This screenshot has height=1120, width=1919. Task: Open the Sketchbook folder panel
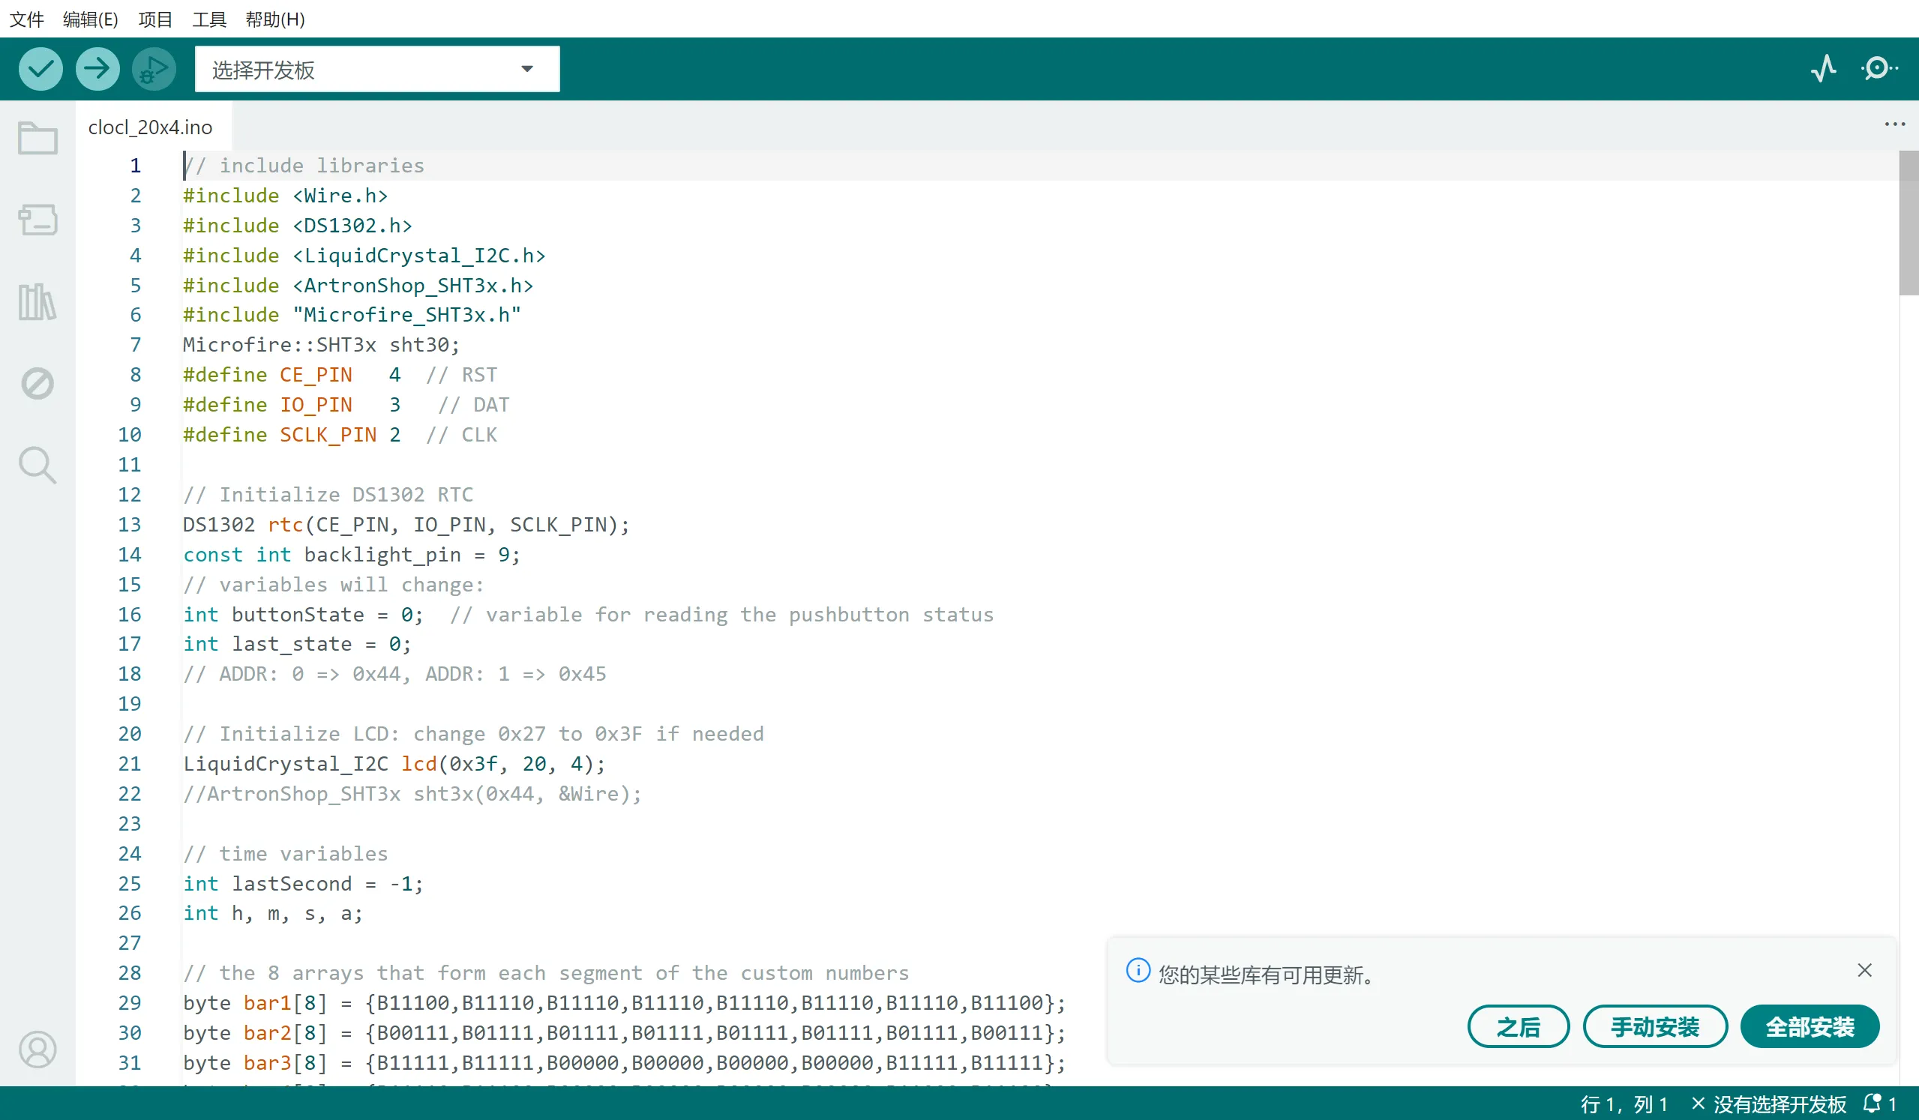[37, 139]
